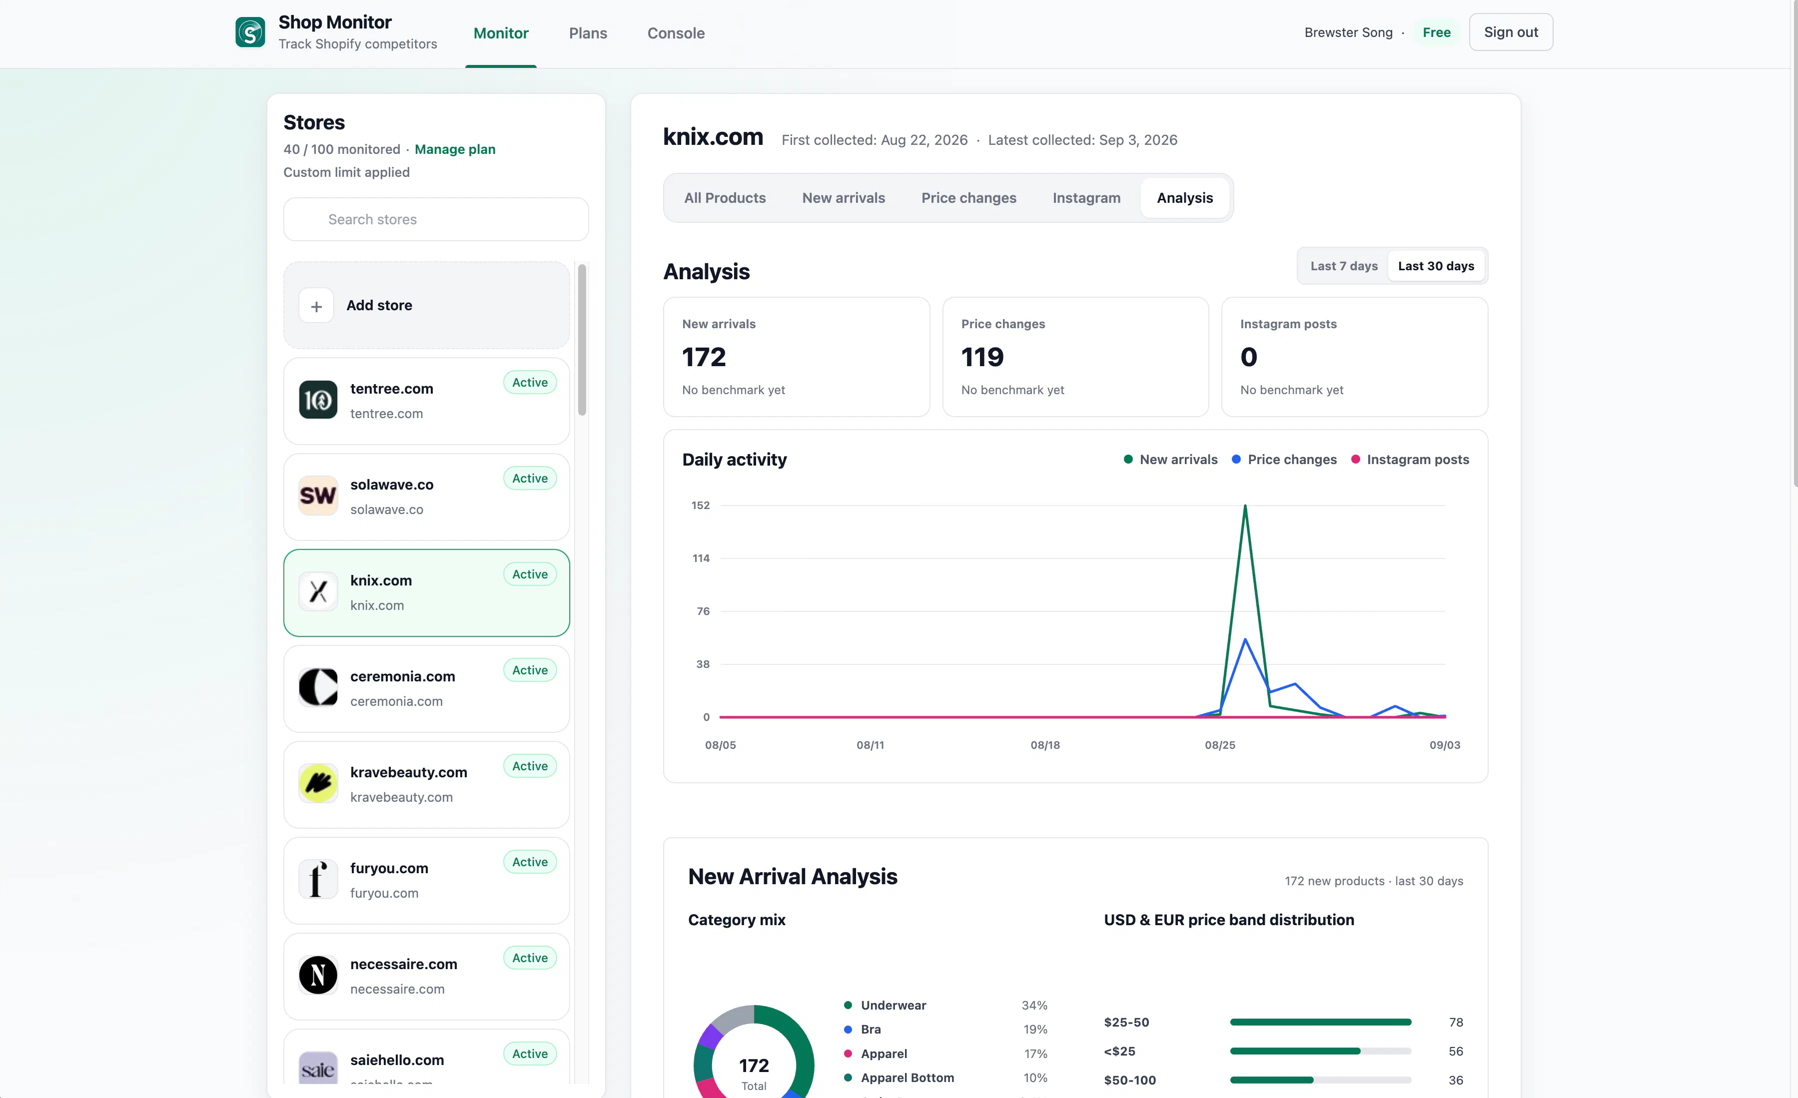Click the $25-50 price band bar
Image resolution: width=1798 pixels, height=1098 pixels.
(x=1320, y=1023)
